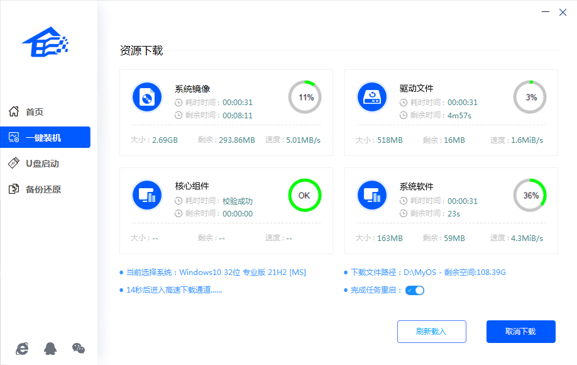Click the 刷新载入 button
This screenshot has width=577, height=365.
click(x=432, y=332)
